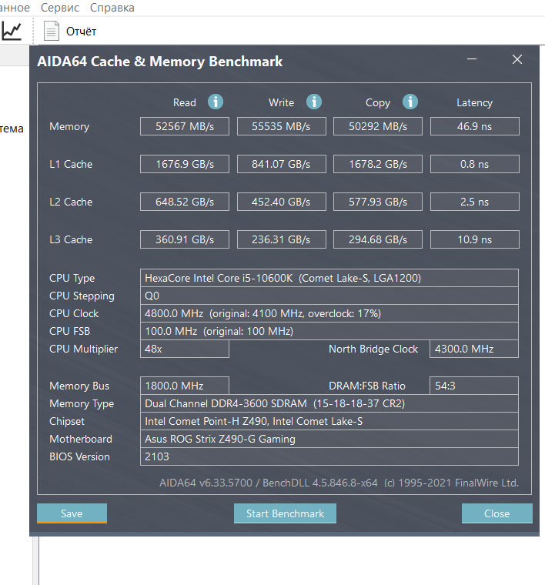Select L1 Cache copy 1678.2 GB/s

click(x=378, y=164)
